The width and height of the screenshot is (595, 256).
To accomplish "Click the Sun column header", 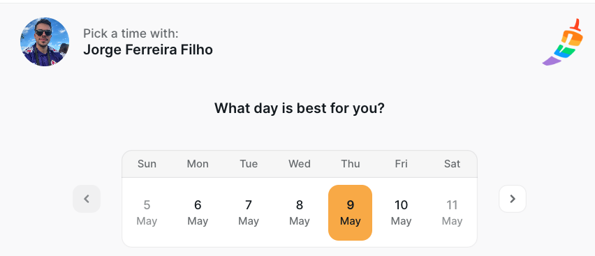I will (x=147, y=164).
